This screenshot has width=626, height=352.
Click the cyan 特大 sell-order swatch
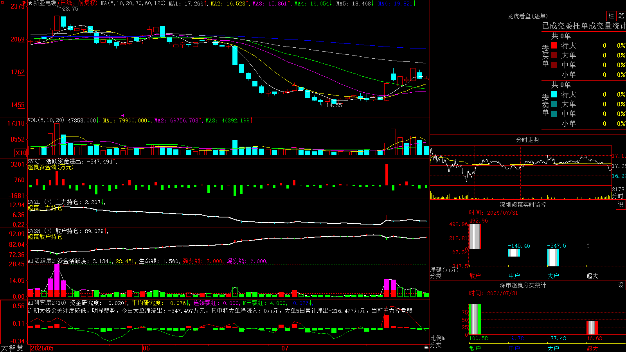pyautogui.click(x=554, y=94)
